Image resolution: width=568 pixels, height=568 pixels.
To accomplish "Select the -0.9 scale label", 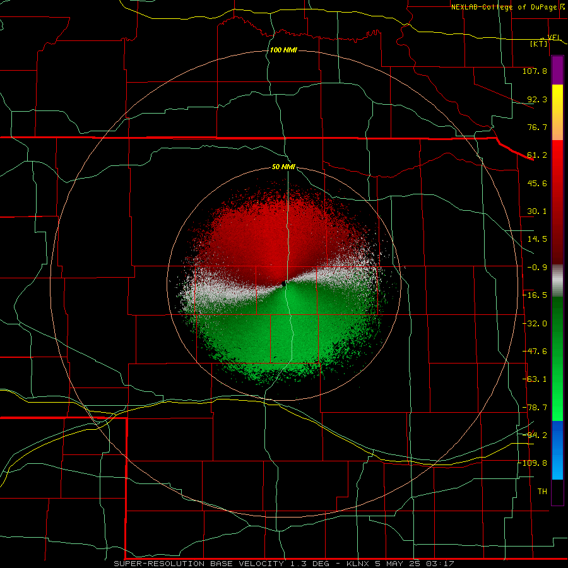I will pyautogui.click(x=537, y=268).
